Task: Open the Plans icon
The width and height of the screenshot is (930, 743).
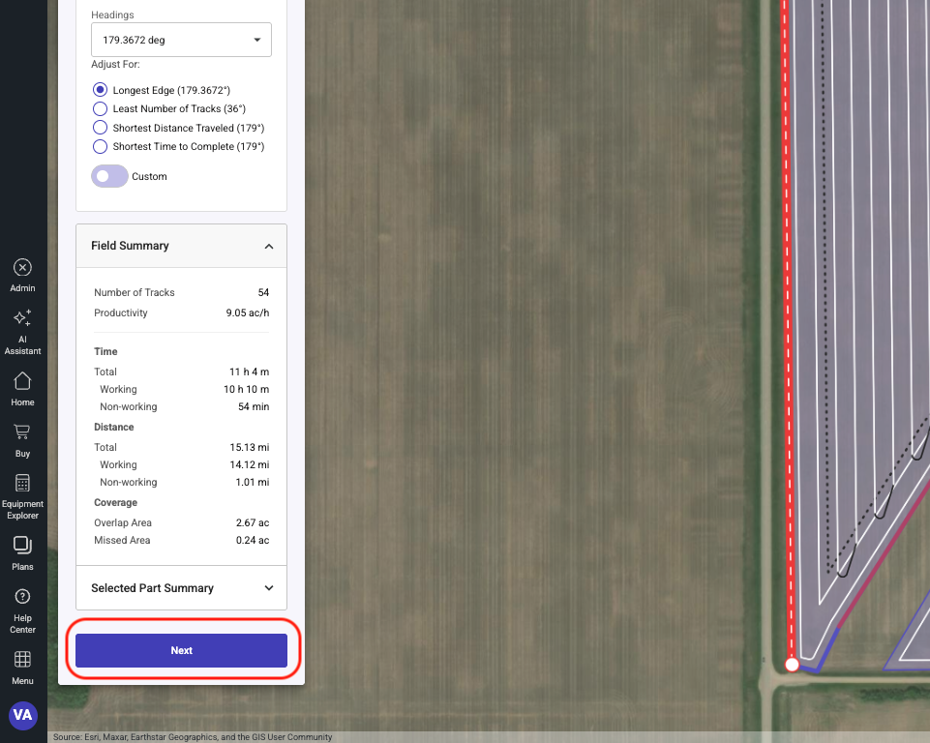Action: point(22,546)
